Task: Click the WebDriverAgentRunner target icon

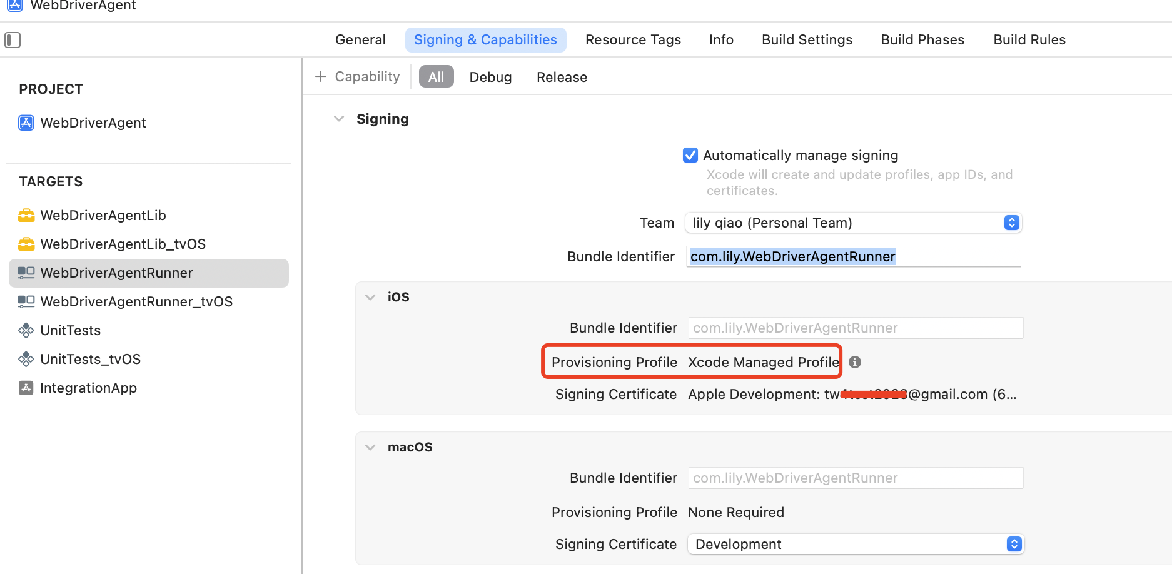Action: (x=26, y=273)
